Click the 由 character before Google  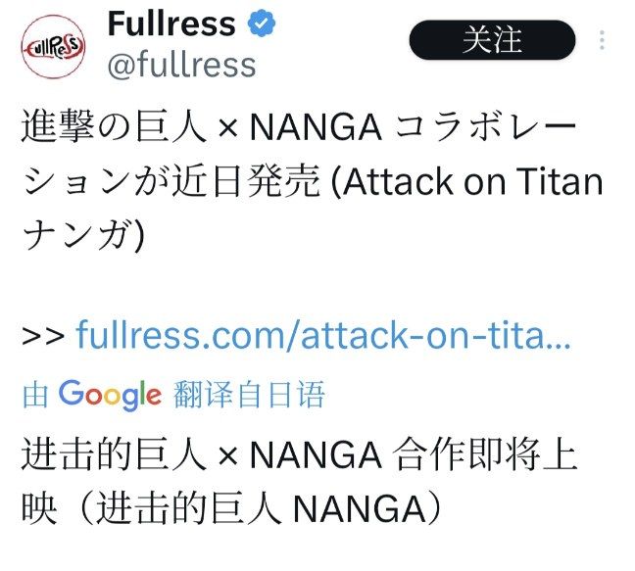pyautogui.click(x=35, y=394)
